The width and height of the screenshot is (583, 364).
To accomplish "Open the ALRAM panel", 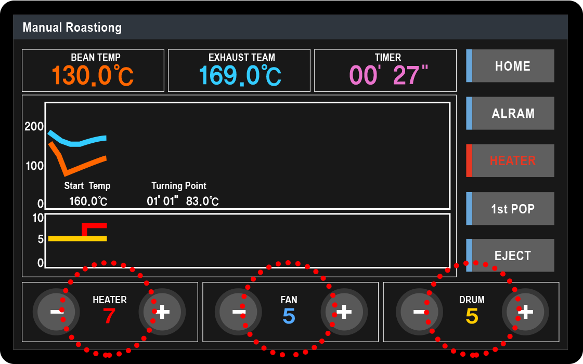I will click(x=512, y=113).
